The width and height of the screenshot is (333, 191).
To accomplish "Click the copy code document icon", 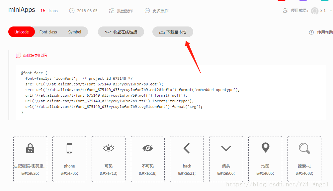I will [x=19, y=55].
